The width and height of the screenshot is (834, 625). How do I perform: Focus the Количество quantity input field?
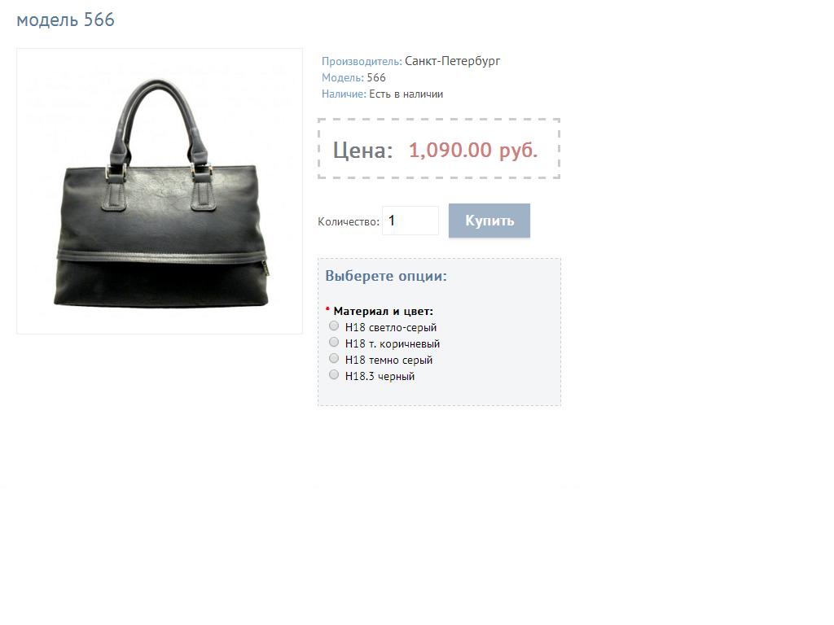410,221
